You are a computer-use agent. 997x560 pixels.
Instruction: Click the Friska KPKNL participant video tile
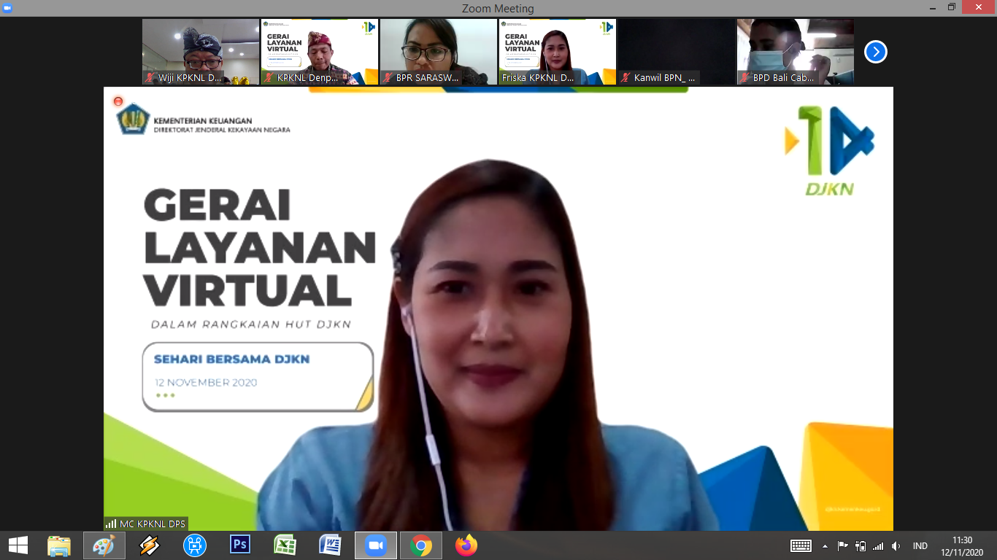coord(557,51)
